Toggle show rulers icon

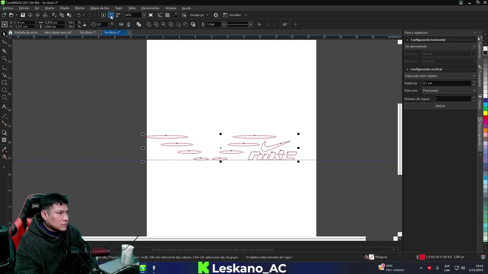tap(160, 15)
